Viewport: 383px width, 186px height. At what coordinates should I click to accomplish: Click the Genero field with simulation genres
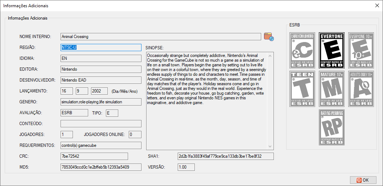point(101,102)
